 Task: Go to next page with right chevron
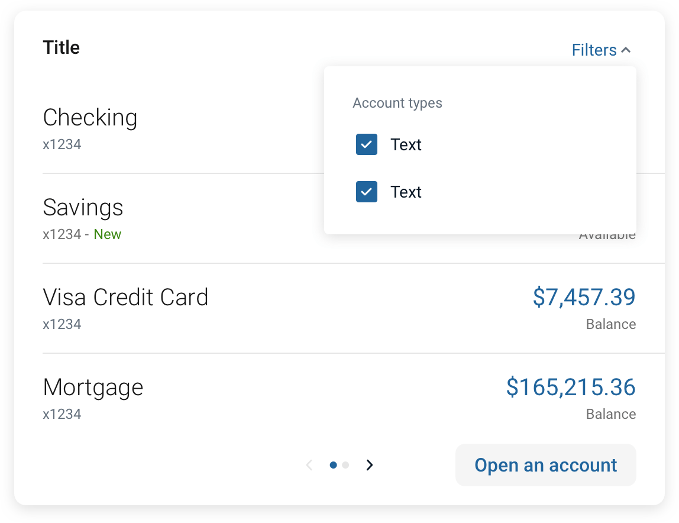370,465
